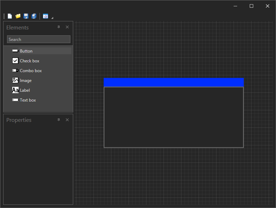Image resolution: width=276 pixels, height=208 pixels.
Task: Select the Image element
Action: coord(42,81)
